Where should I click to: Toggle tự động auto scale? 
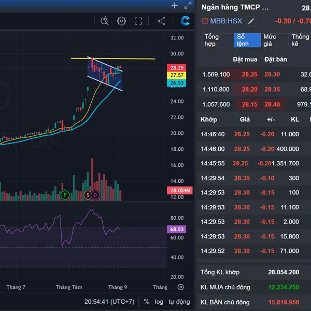point(179,302)
